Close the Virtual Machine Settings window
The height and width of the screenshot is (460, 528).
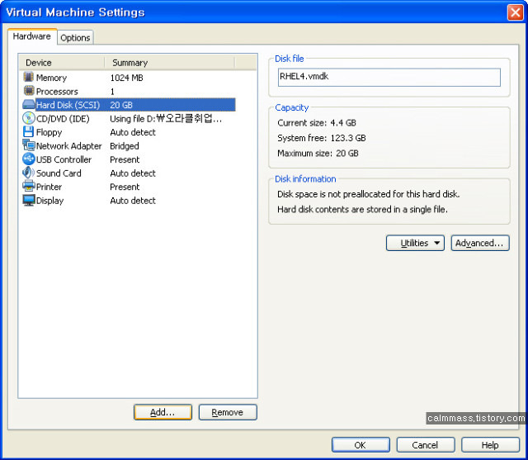pos(515,13)
